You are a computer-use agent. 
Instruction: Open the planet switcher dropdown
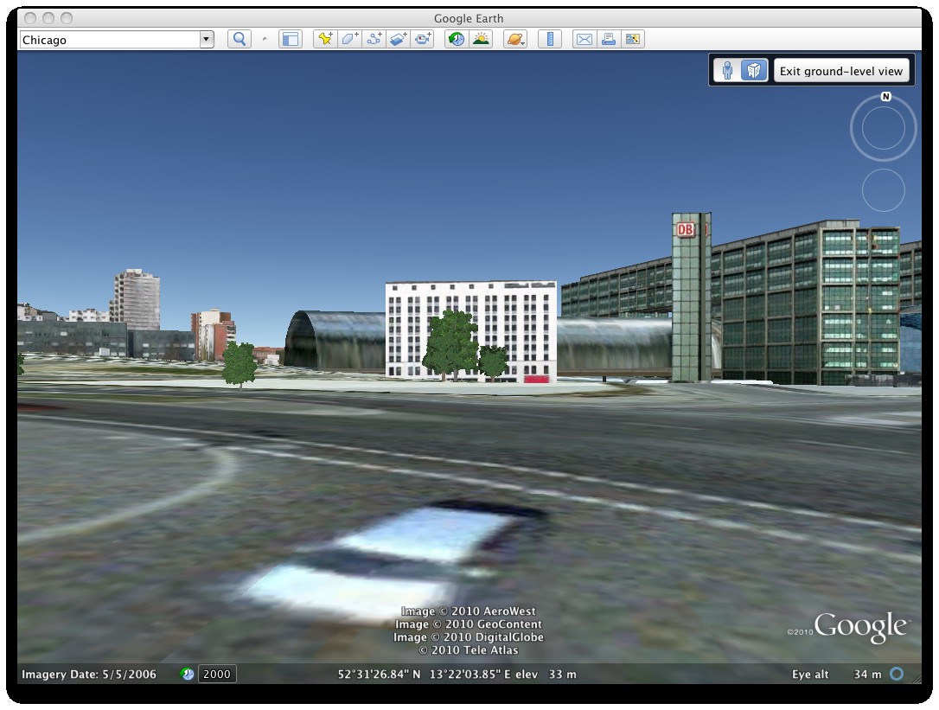click(517, 39)
